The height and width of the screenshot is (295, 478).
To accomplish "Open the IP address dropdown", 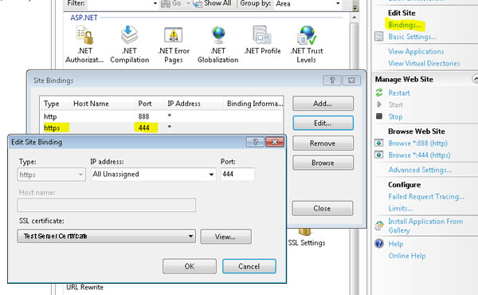I will point(211,175).
